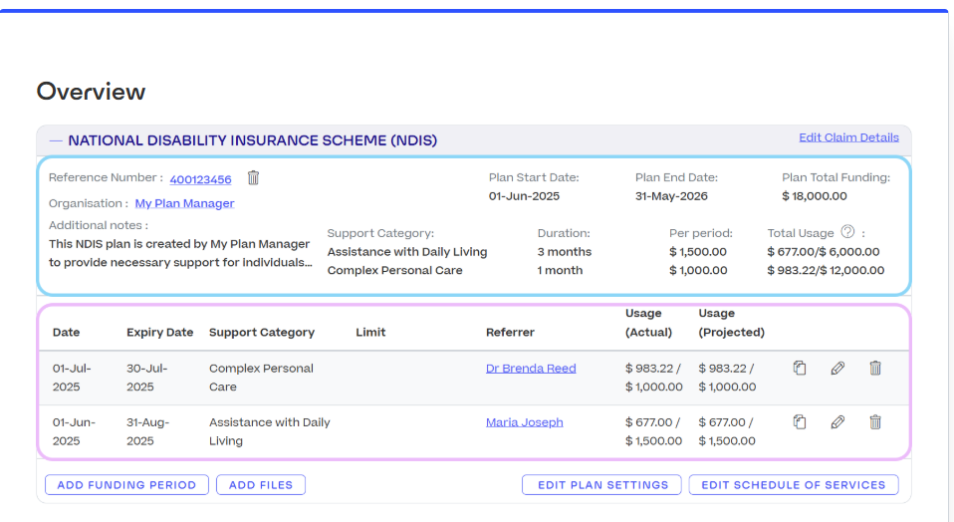This screenshot has height=522, width=954.
Task: Open the Edit Claim Details link
Action: tap(848, 137)
